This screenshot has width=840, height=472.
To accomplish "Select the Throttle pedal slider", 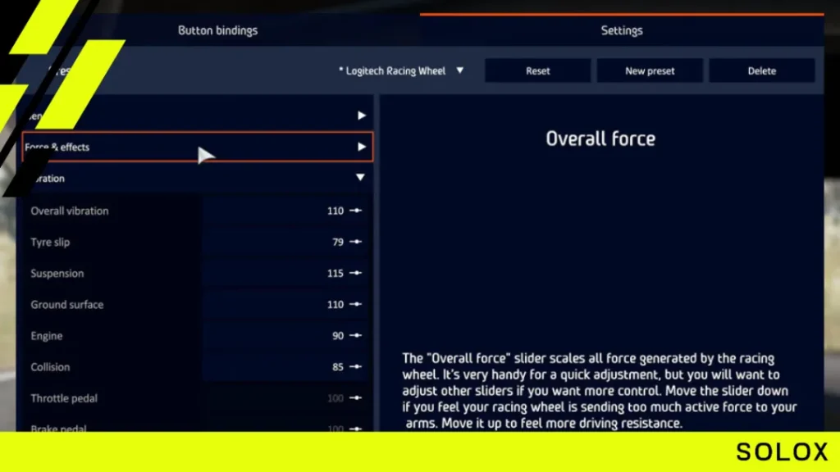I will pos(356,398).
